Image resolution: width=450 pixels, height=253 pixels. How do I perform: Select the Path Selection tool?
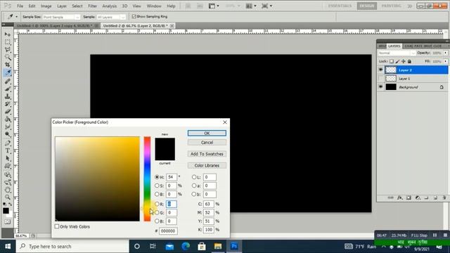pos(8,158)
